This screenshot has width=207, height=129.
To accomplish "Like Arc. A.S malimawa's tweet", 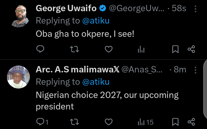I will [108, 122].
